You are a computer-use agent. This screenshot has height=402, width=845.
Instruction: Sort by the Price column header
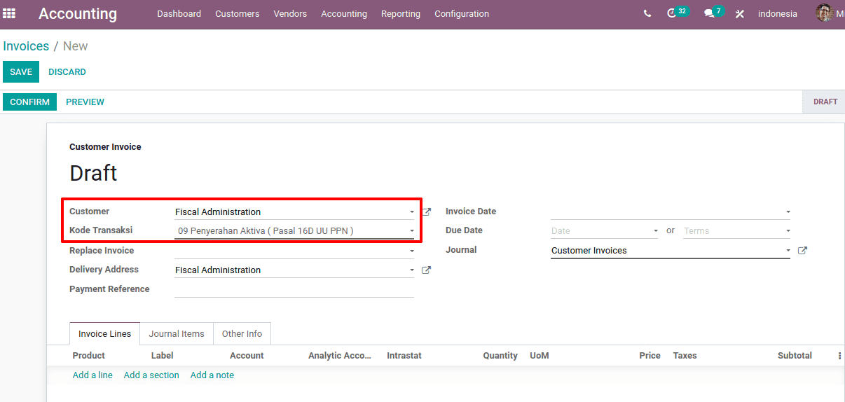(x=650, y=356)
